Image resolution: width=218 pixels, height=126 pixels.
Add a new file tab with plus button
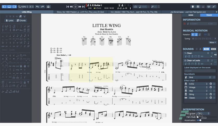pos(216,12)
